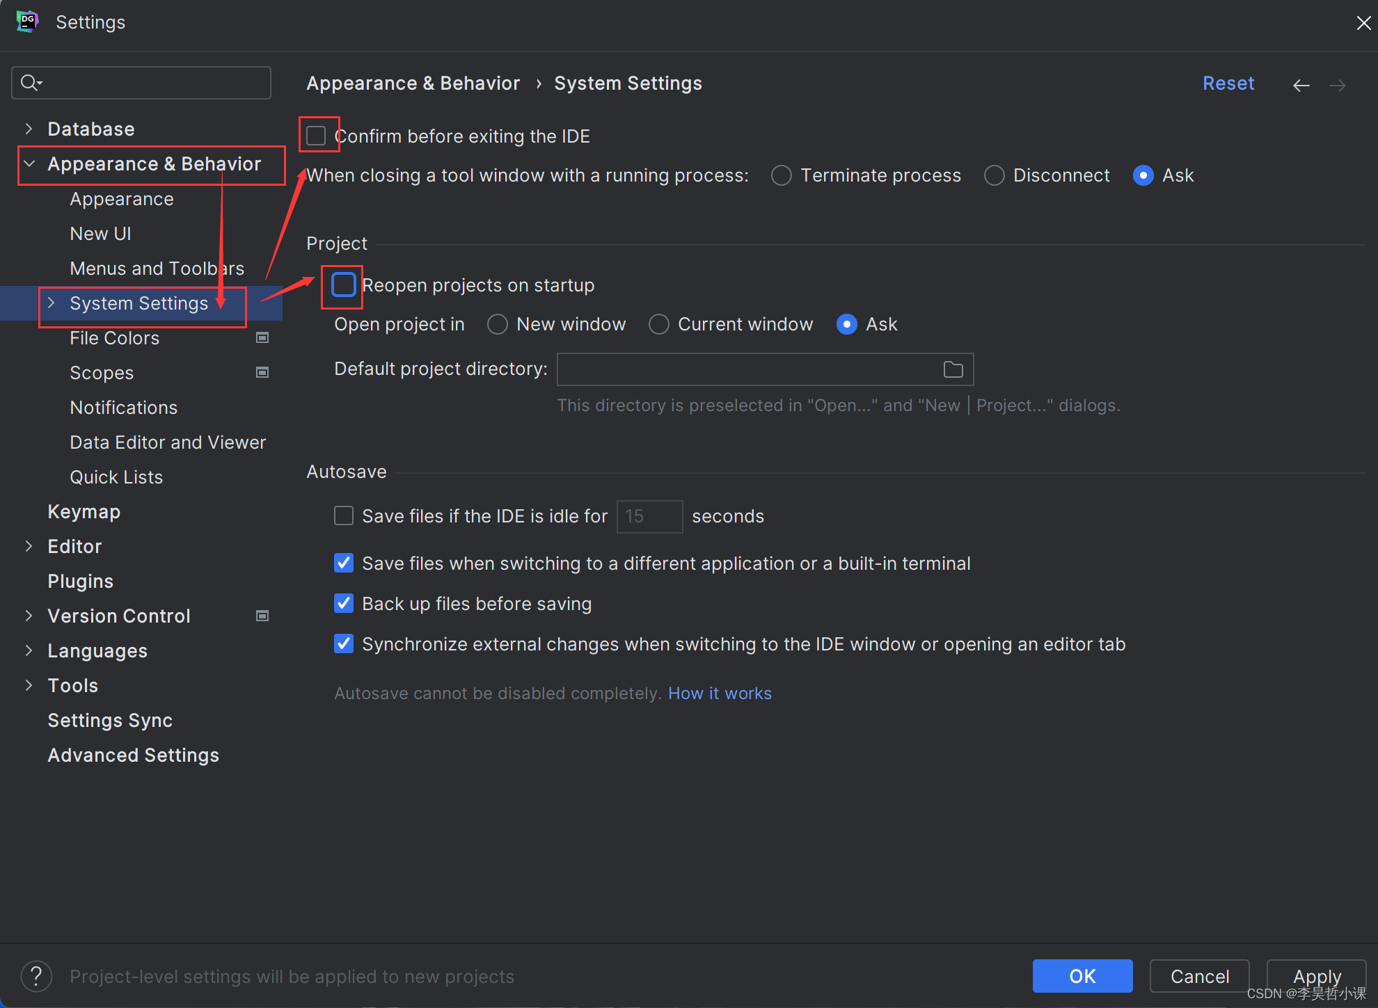Click the project-level icon beside File Colors
Screen dimensions: 1378x1008
click(262, 338)
